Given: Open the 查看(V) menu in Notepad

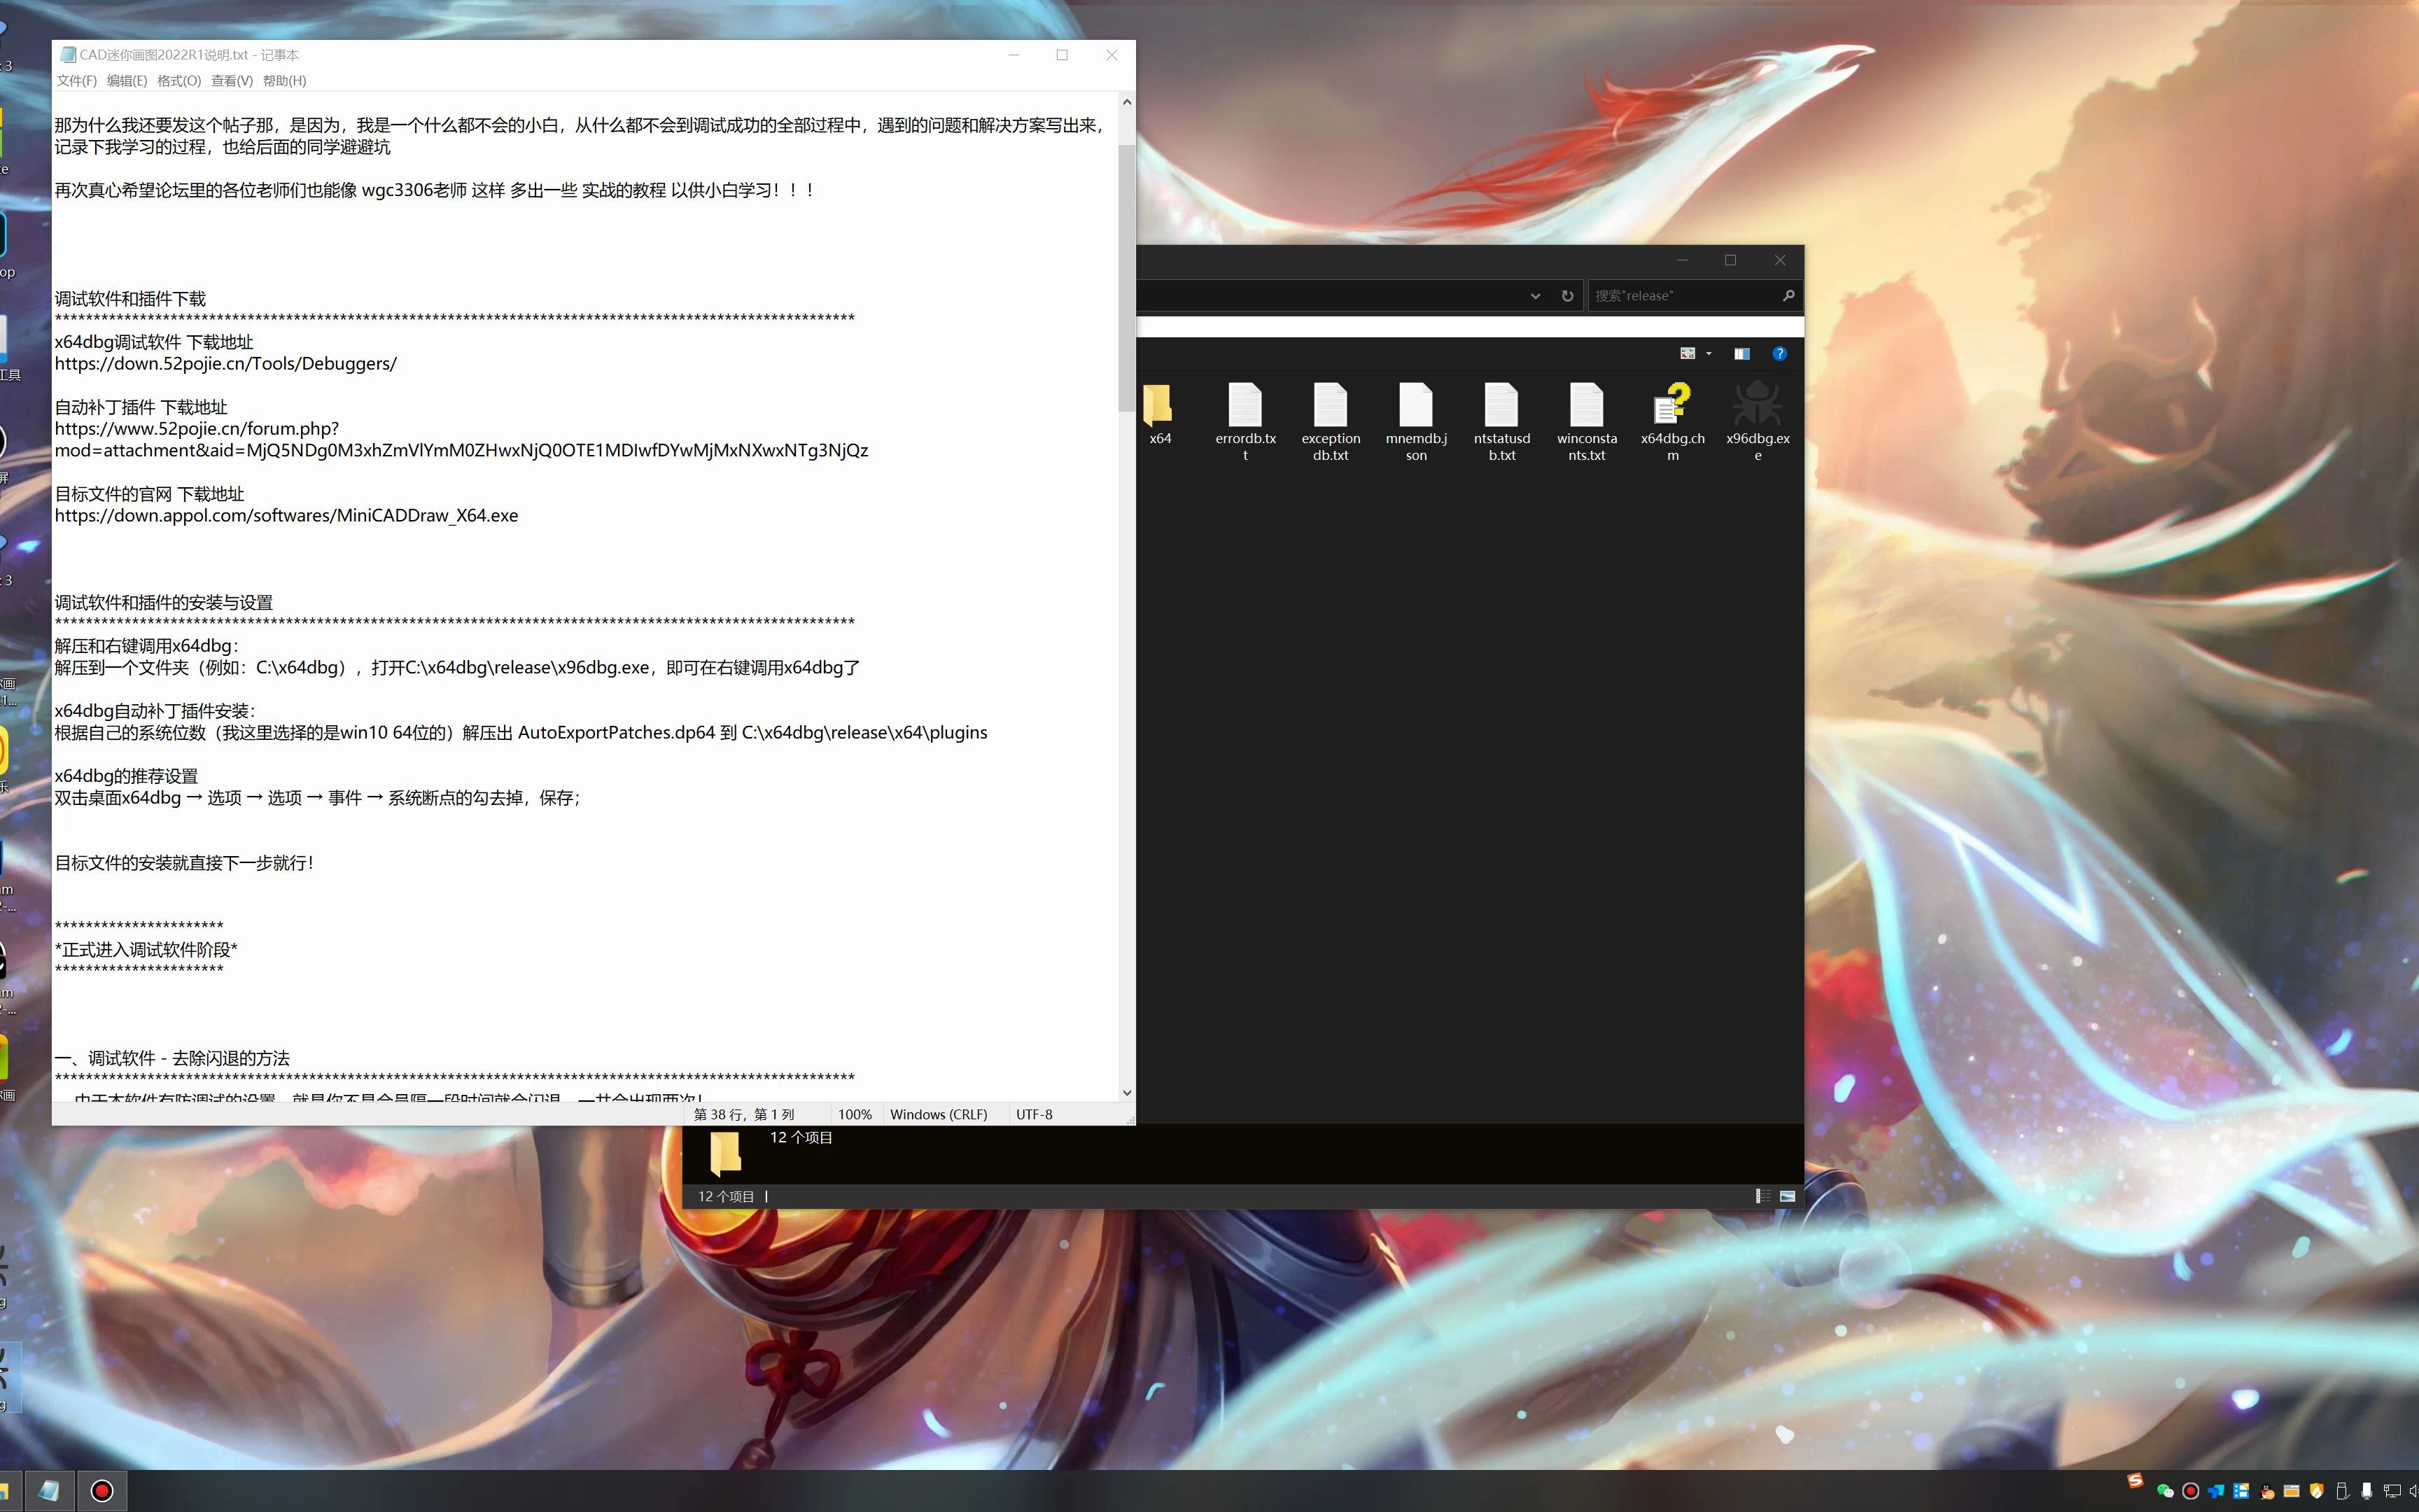Looking at the screenshot, I should click(x=232, y=81).
